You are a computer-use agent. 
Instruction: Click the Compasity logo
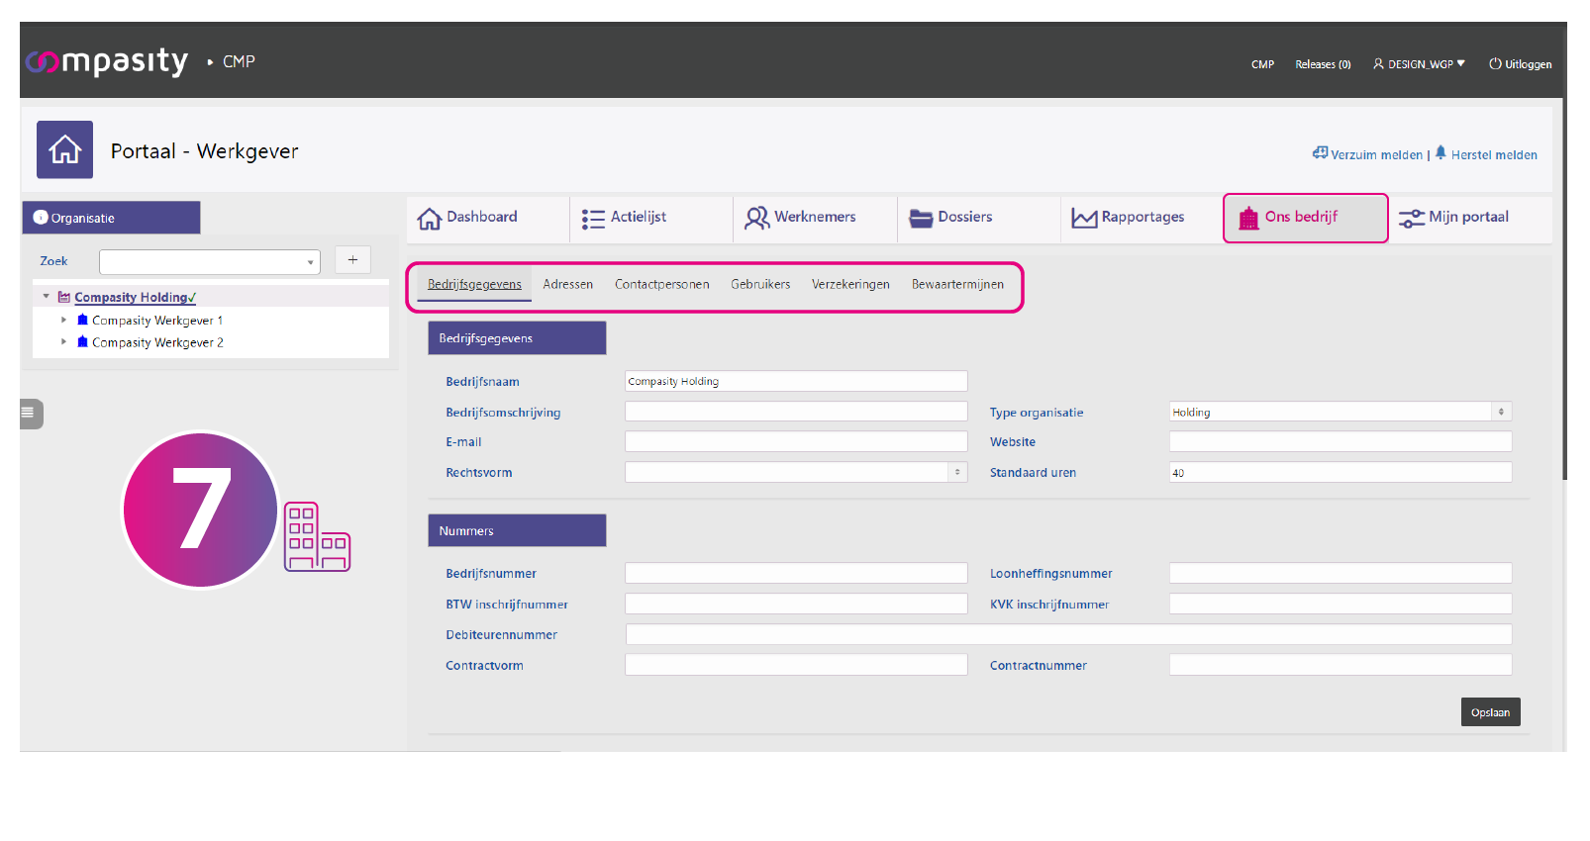[107, 61]
